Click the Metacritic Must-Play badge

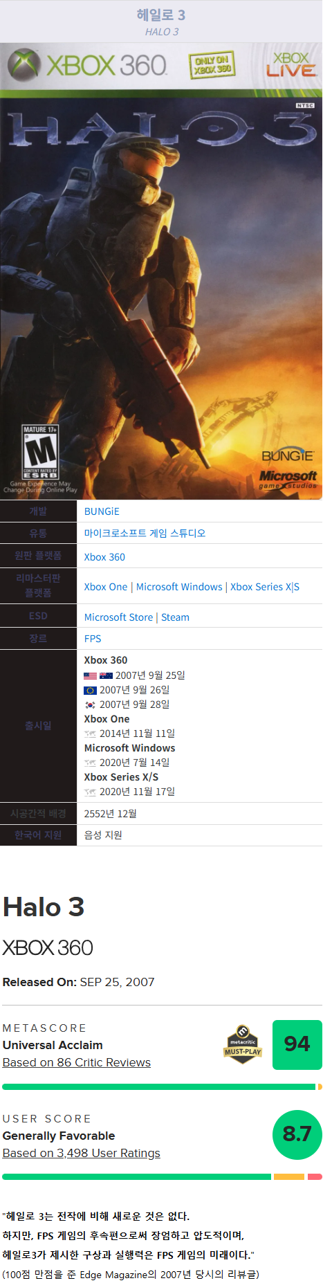(x=243, y=1044)
